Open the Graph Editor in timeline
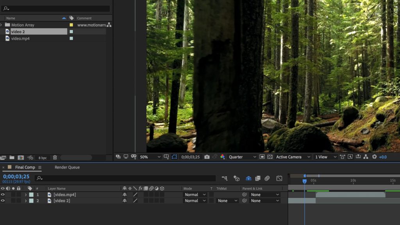The height and width of the screenshot is (225, 400). [279, 179]
